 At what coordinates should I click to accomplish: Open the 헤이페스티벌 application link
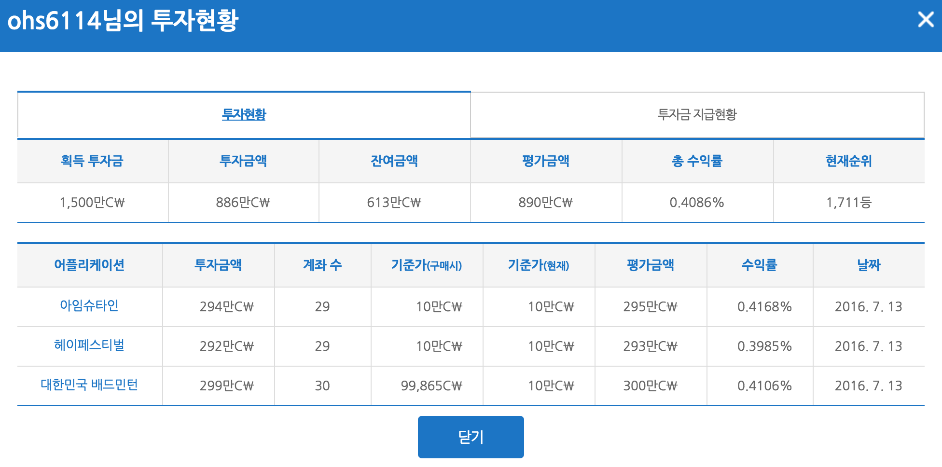[x=89, y=345]
